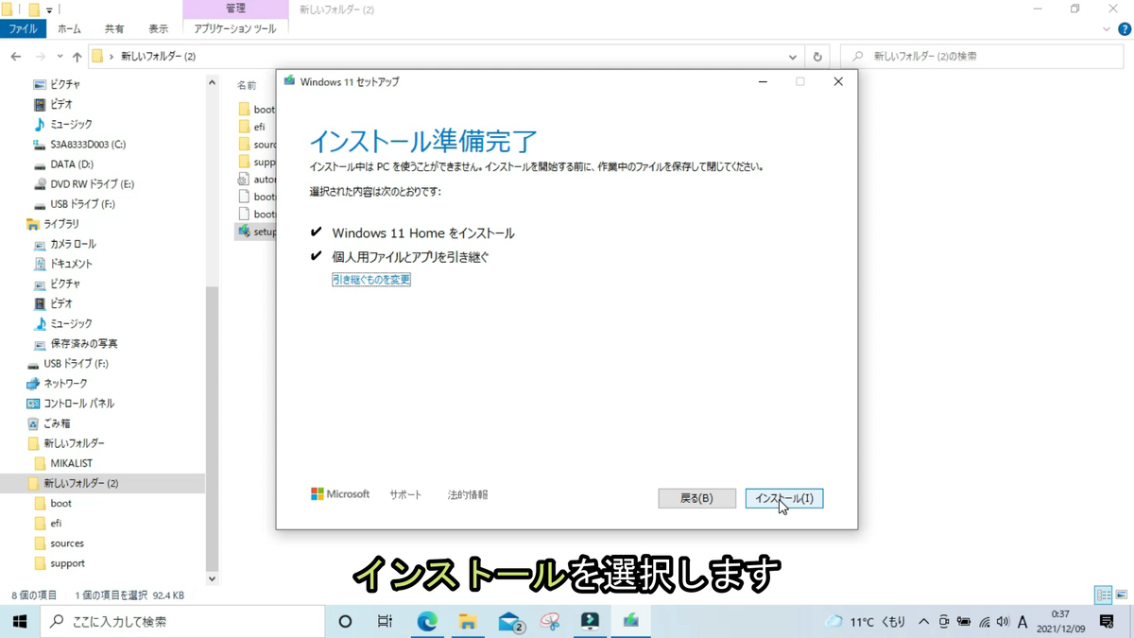Open notification action center icon
1134x638 pixels.
click(1108, 622)
